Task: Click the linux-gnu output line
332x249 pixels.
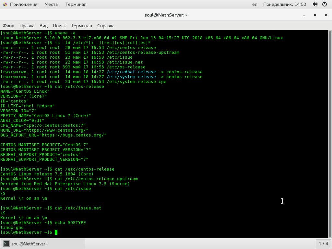Action: [12, 228]
